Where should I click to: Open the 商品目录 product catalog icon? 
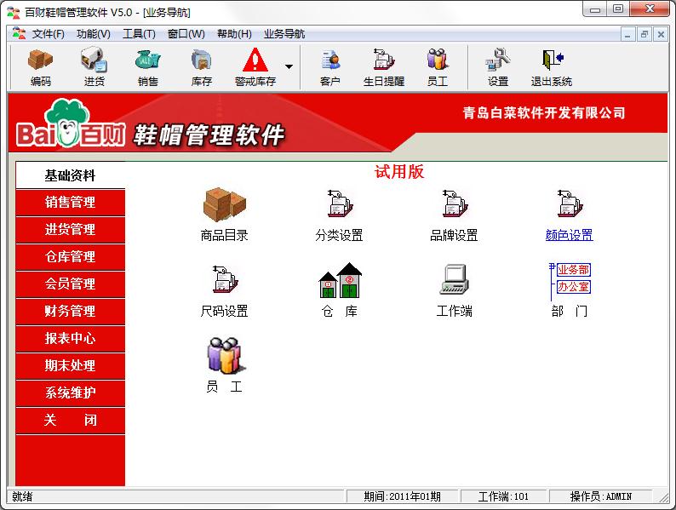pyautogui.click(x=224, y=204)
